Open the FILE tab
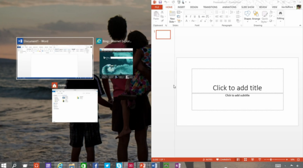 click(x=157, y=7)
